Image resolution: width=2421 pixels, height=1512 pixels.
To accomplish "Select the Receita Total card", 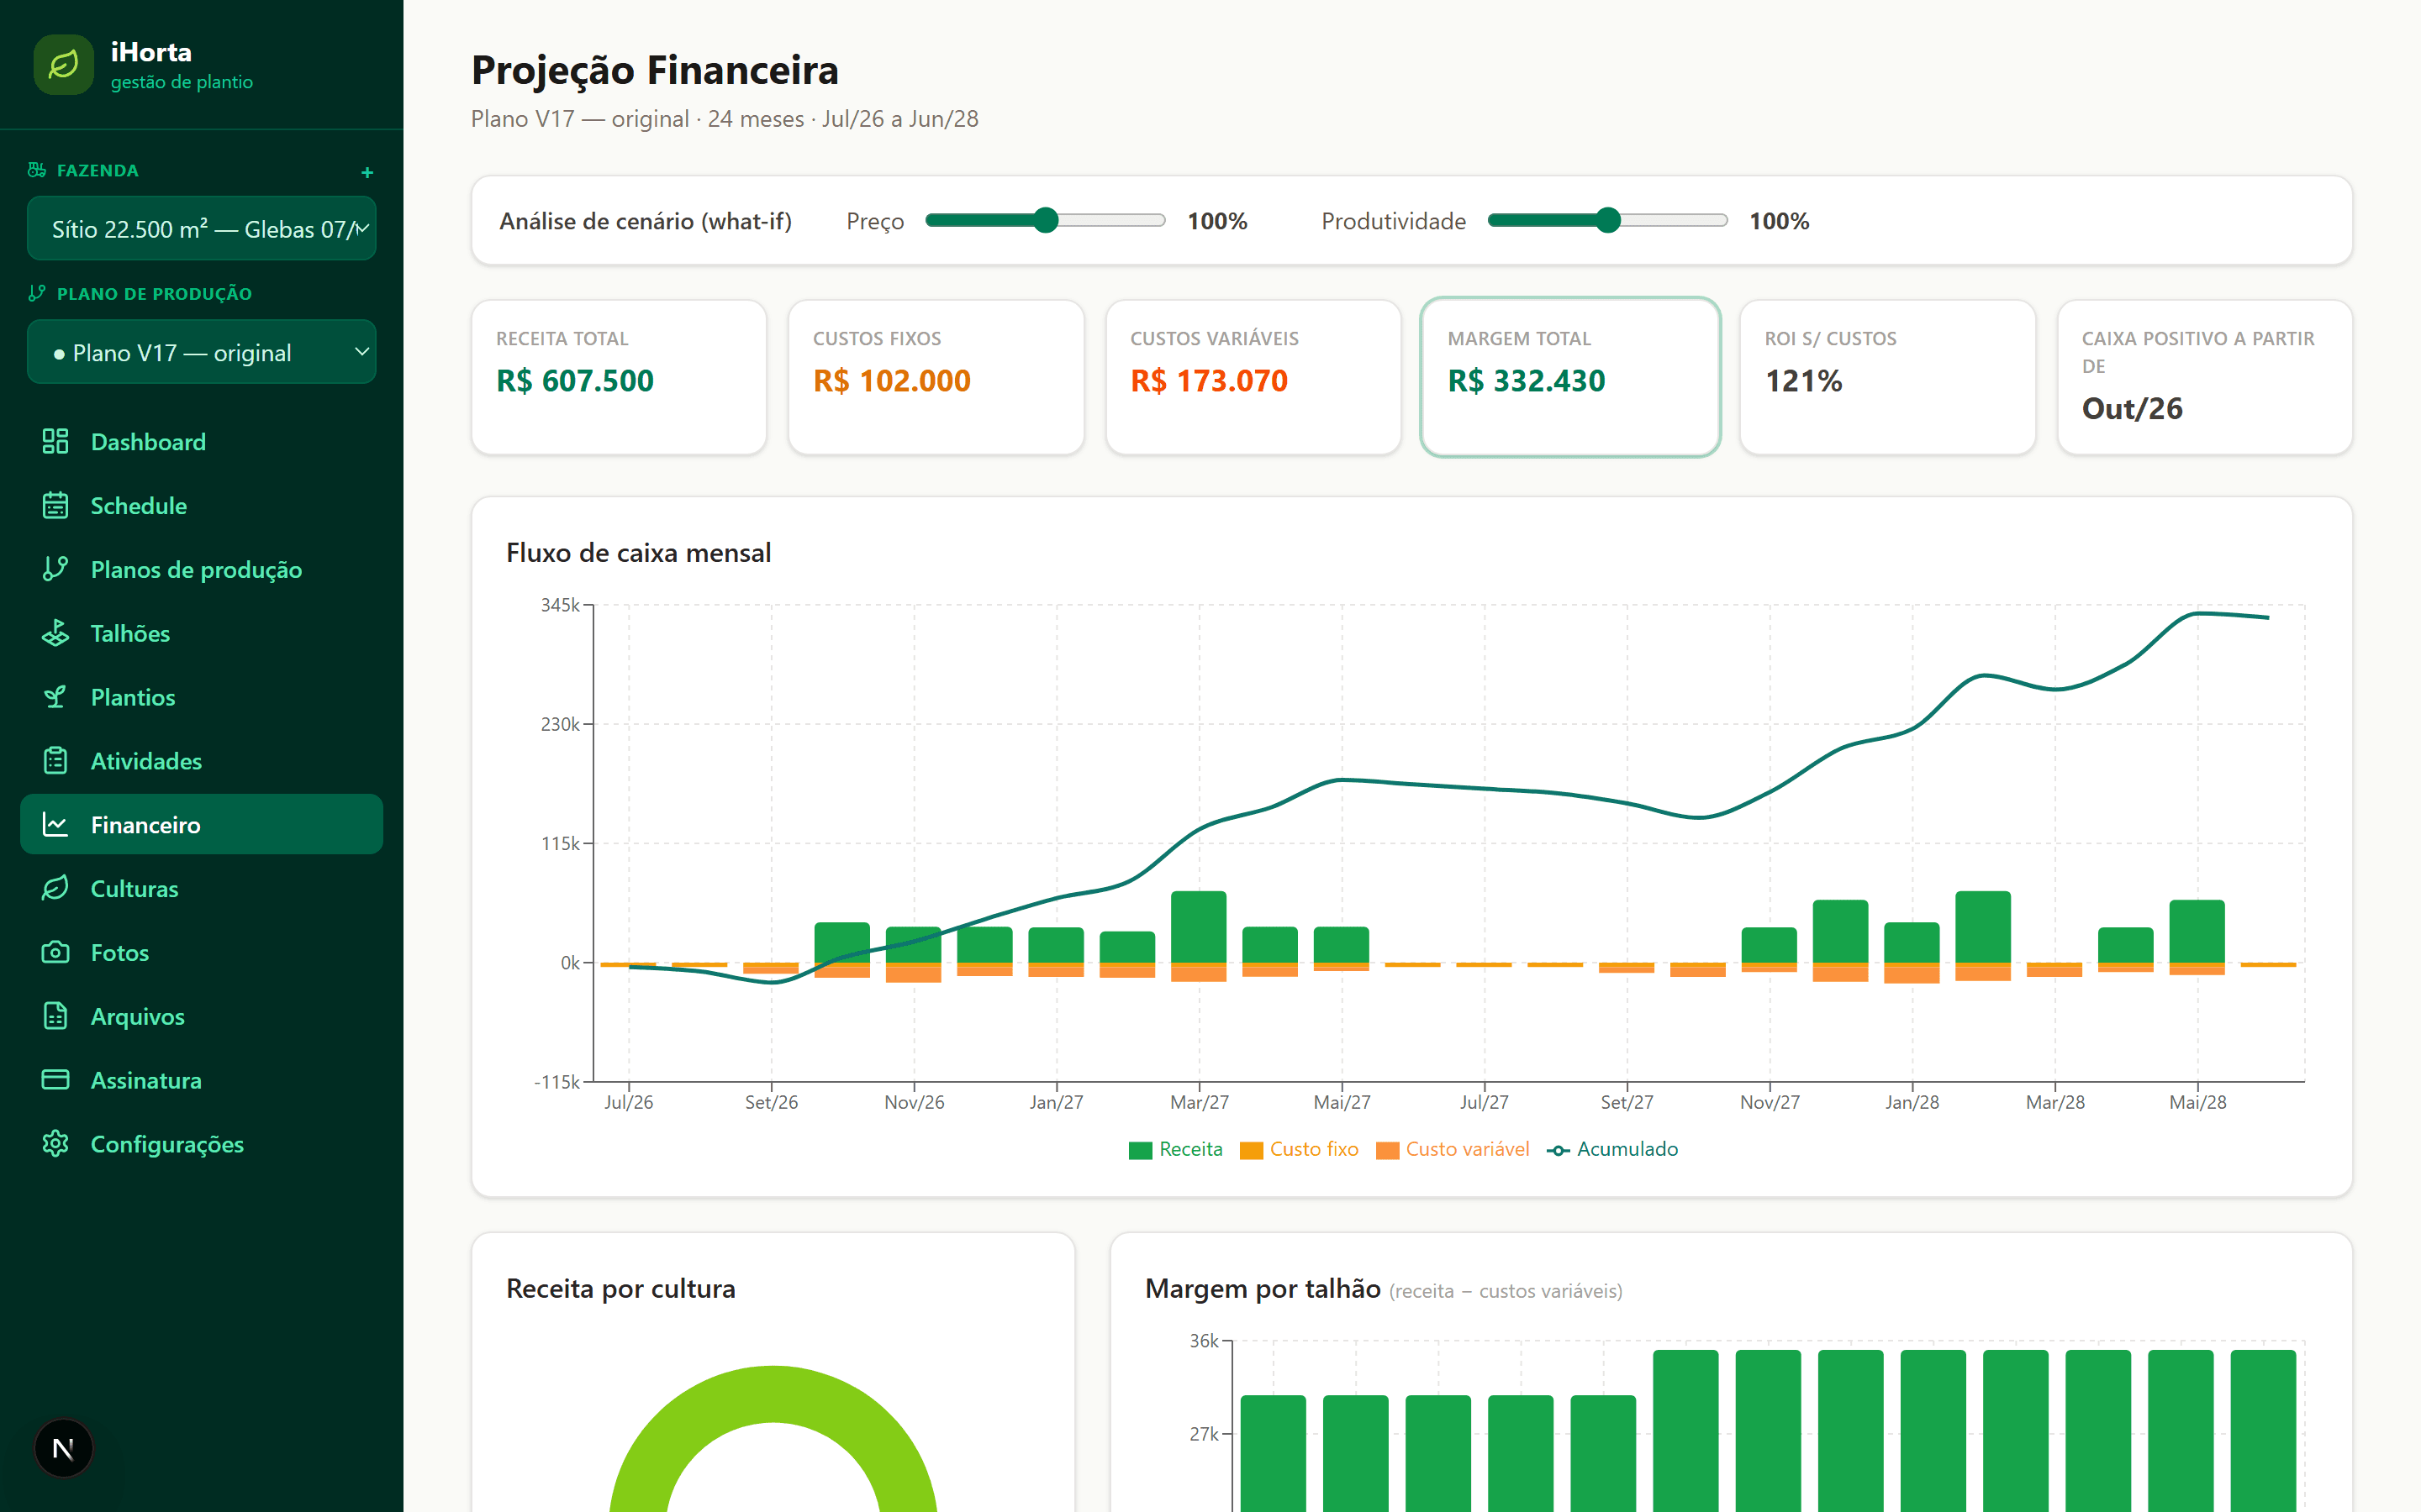I will [620, 378].
